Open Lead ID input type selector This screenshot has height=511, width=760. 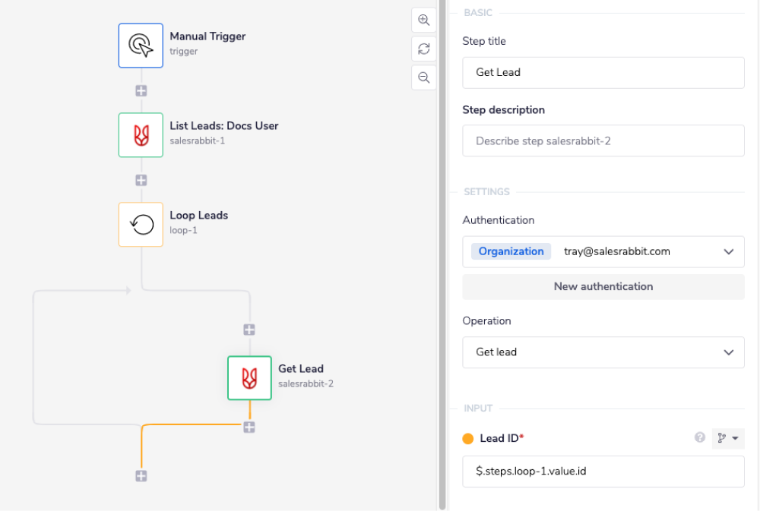point(728,438)
